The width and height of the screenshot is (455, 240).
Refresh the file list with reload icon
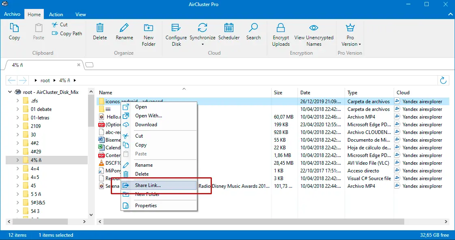443,81
